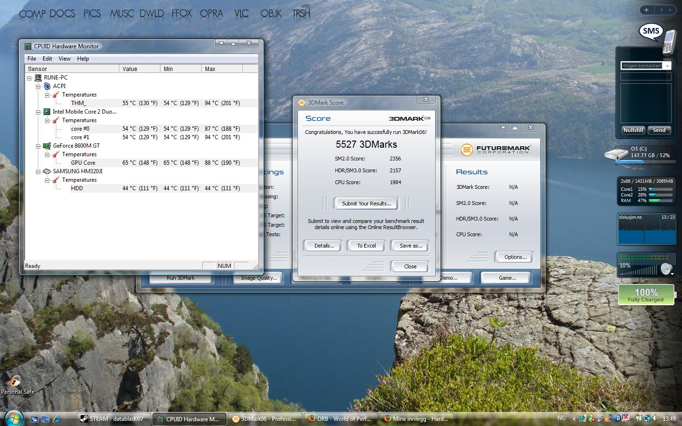The height and width of the screenshot is (426, 682).
Task: Collapse the ACPI tree node
Action: 38,87
